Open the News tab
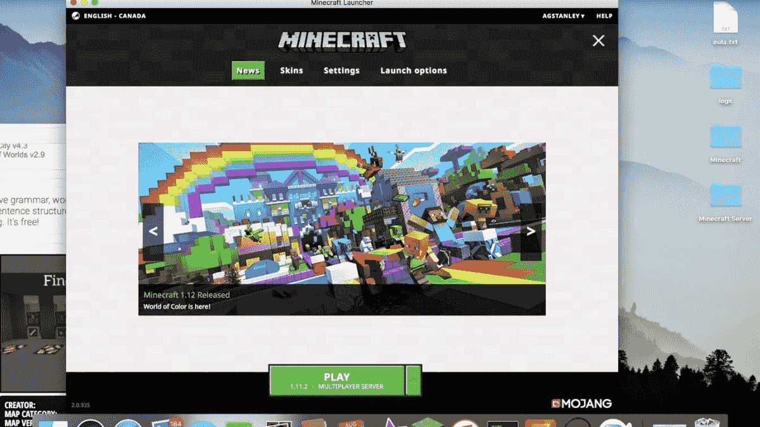 (248, 70)
